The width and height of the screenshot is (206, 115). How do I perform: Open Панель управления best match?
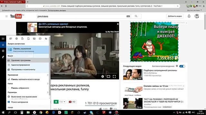click(28, 50)
